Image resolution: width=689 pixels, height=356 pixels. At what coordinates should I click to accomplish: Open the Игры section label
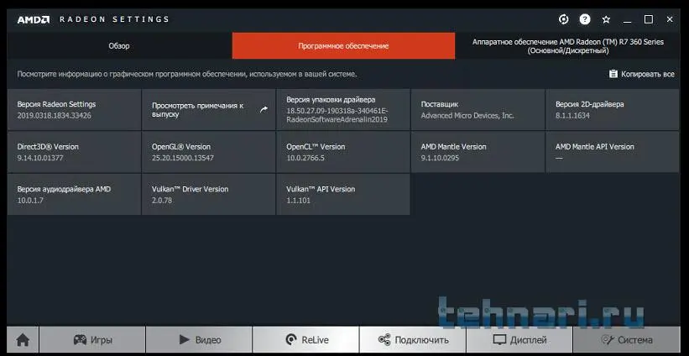pyautogui.click(x=102, y=340)
